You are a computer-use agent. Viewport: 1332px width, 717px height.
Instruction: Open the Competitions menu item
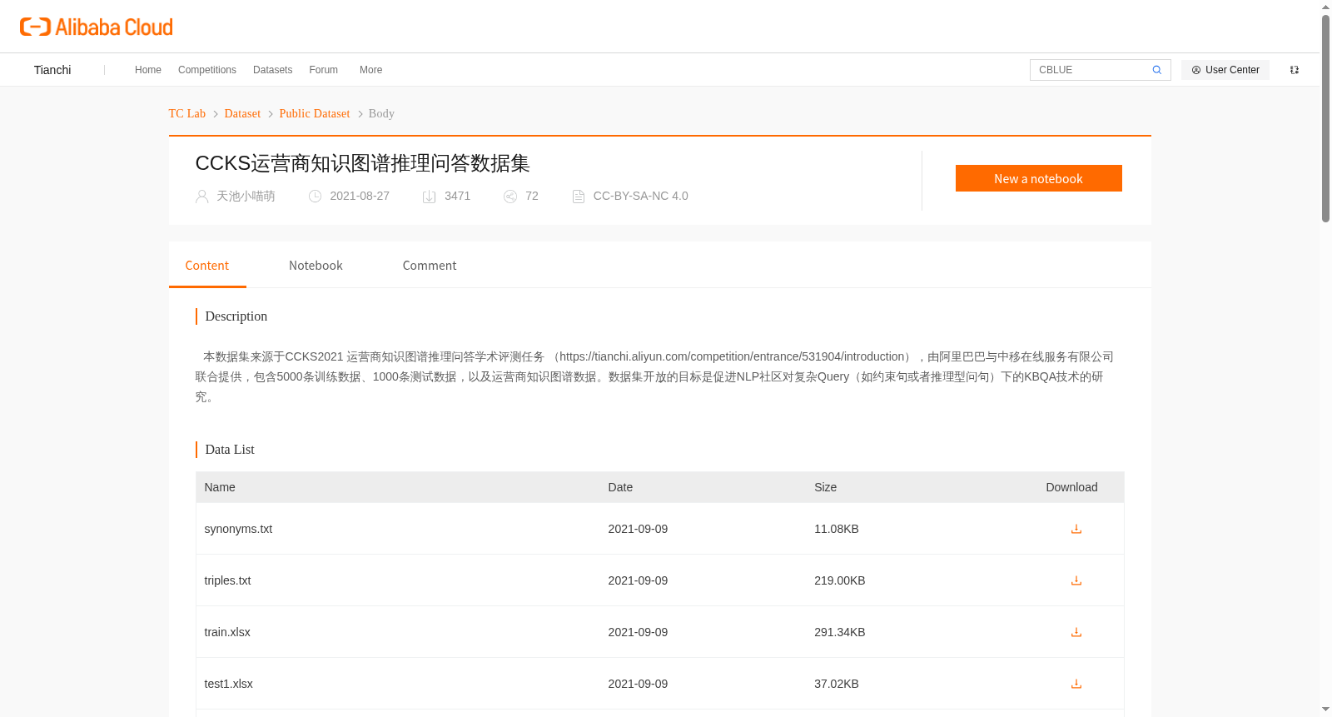207,70
